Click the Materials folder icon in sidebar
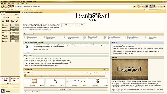This screenshot has width=167, height=94. pyautogui.click(x=3, y=33)
